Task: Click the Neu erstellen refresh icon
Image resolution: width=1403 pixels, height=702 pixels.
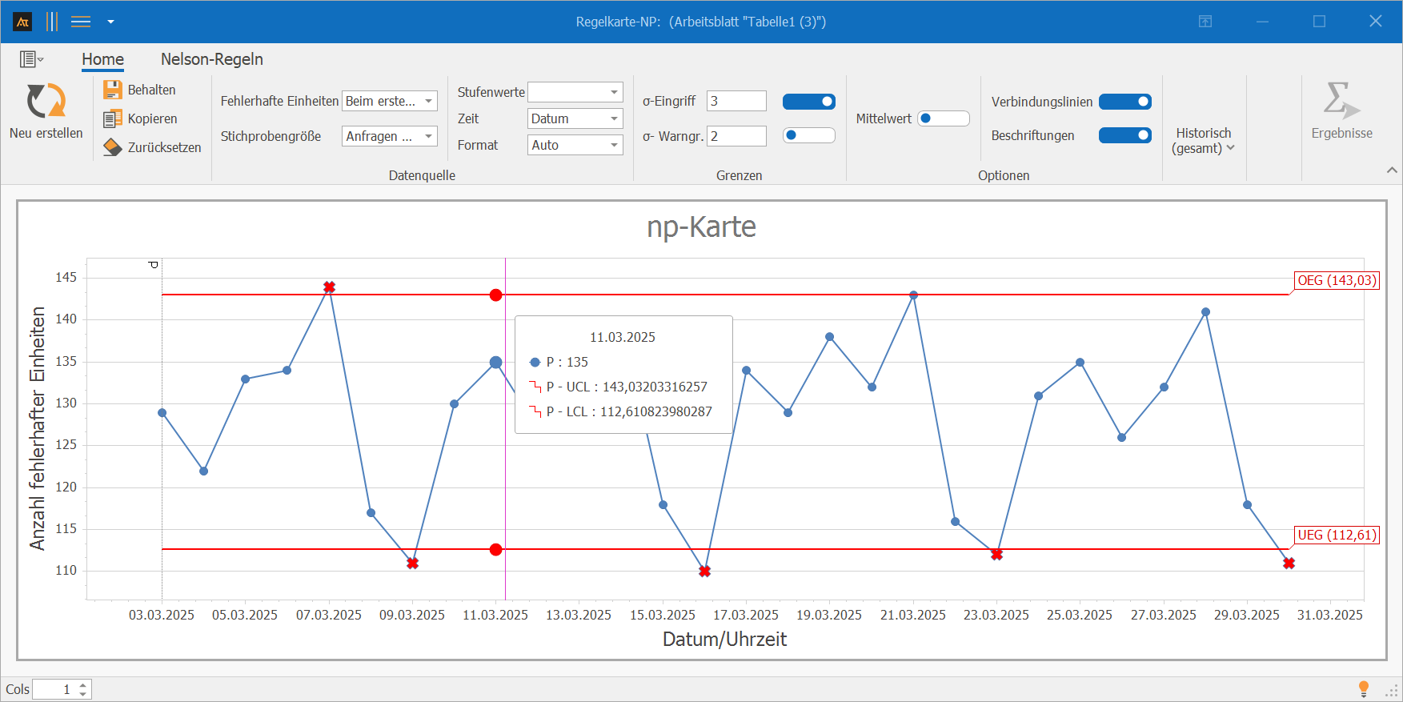Action: [46, 101]
